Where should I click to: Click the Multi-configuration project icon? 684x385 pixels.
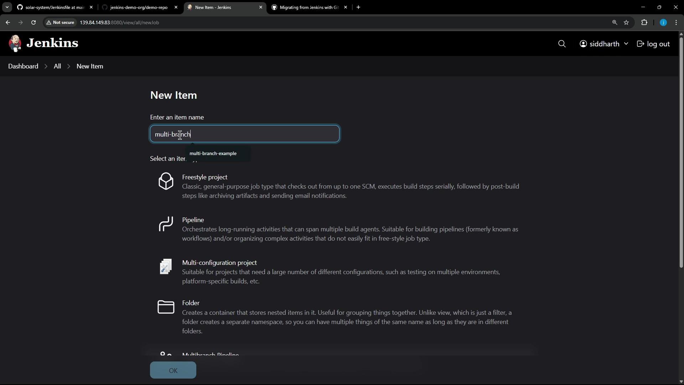(166, 267)
